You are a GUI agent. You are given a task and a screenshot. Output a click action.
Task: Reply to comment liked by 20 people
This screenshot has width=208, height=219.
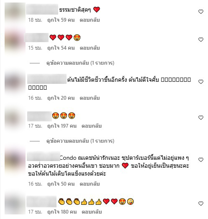(90, 98)
